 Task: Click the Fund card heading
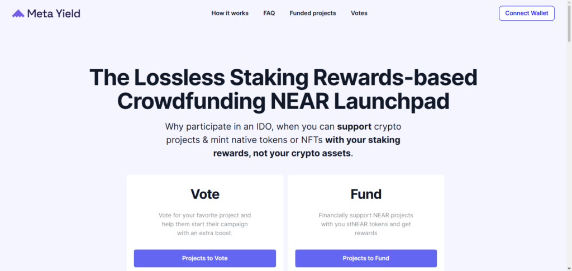(366, 194)
